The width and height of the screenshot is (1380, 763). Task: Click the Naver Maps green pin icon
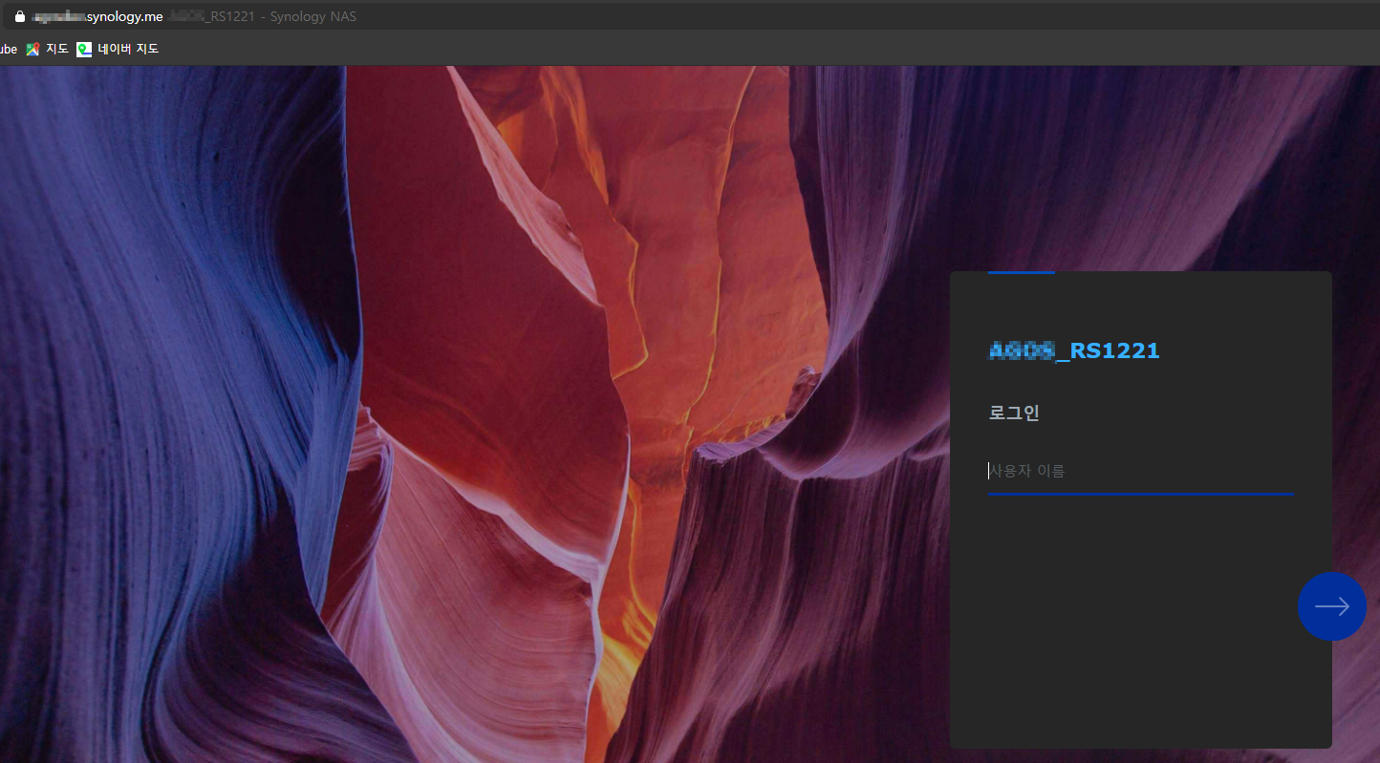[x=83, y=48]
